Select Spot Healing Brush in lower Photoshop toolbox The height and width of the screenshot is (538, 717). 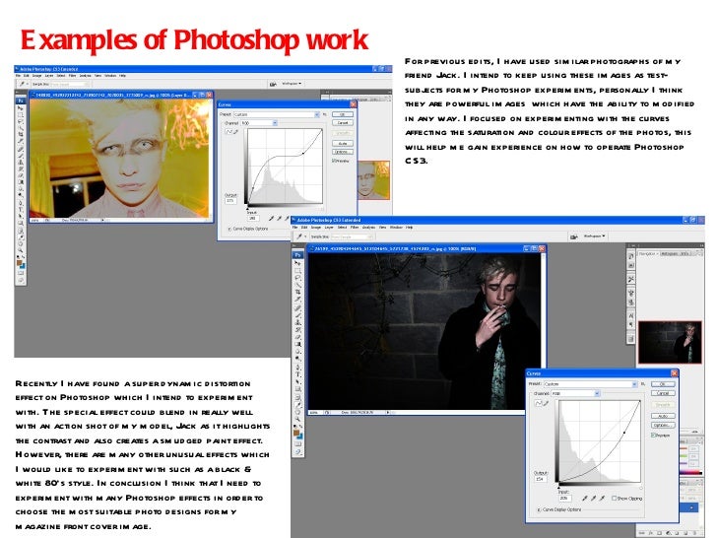298,307
